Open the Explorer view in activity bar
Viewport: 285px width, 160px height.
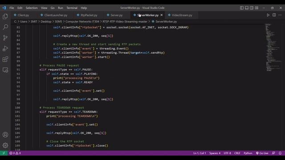pyautogui.click(x=5, y=16)
